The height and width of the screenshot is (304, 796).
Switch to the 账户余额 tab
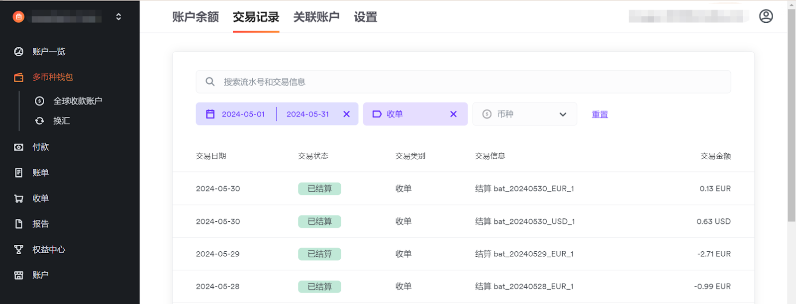pyautogui.click(x=196, y=17)
